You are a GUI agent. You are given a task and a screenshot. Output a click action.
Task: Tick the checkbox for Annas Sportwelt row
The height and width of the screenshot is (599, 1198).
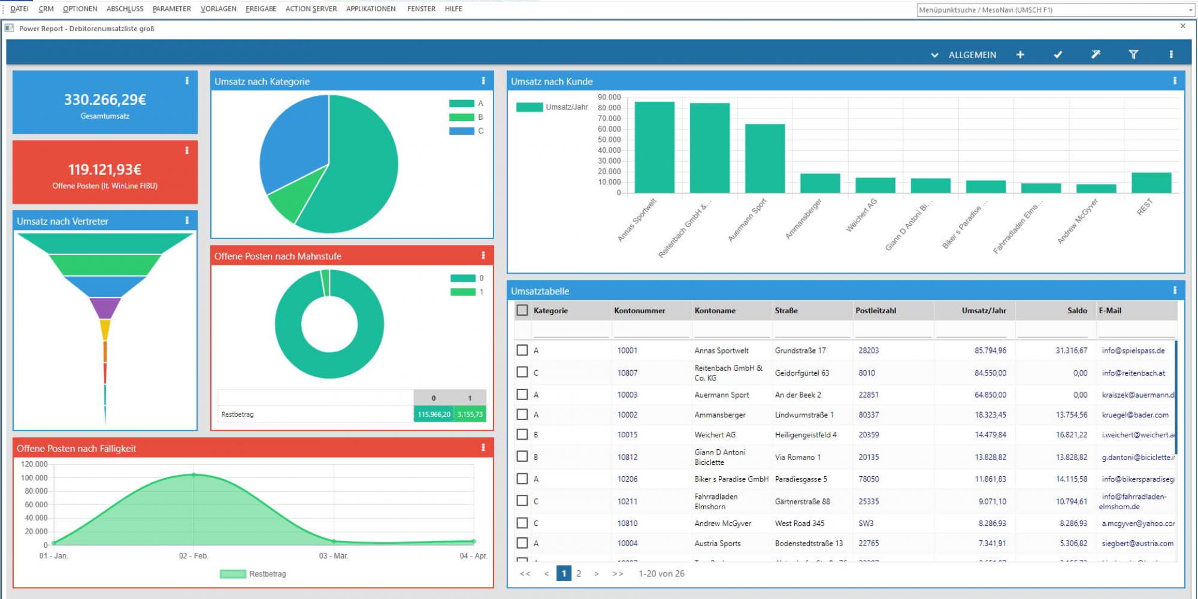click(522, 350)
